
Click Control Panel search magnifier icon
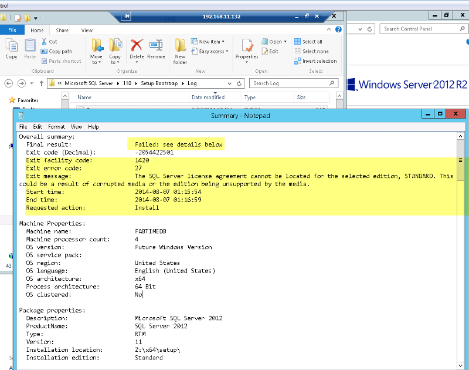click(462, 29)
